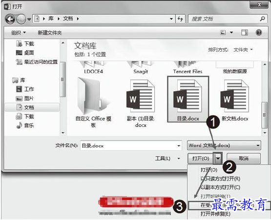The height and width of the screenshot is (220, 271).
Task: Click the 打开(O) button
Action: point(201,158)
